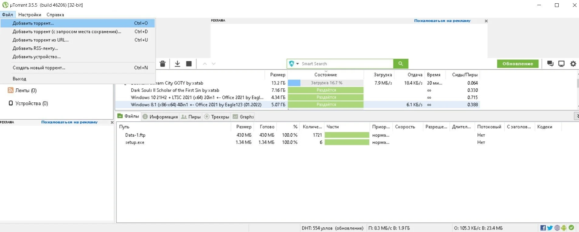
Task: Move torrent down the queue with arrow
Action: coord(214,64)
